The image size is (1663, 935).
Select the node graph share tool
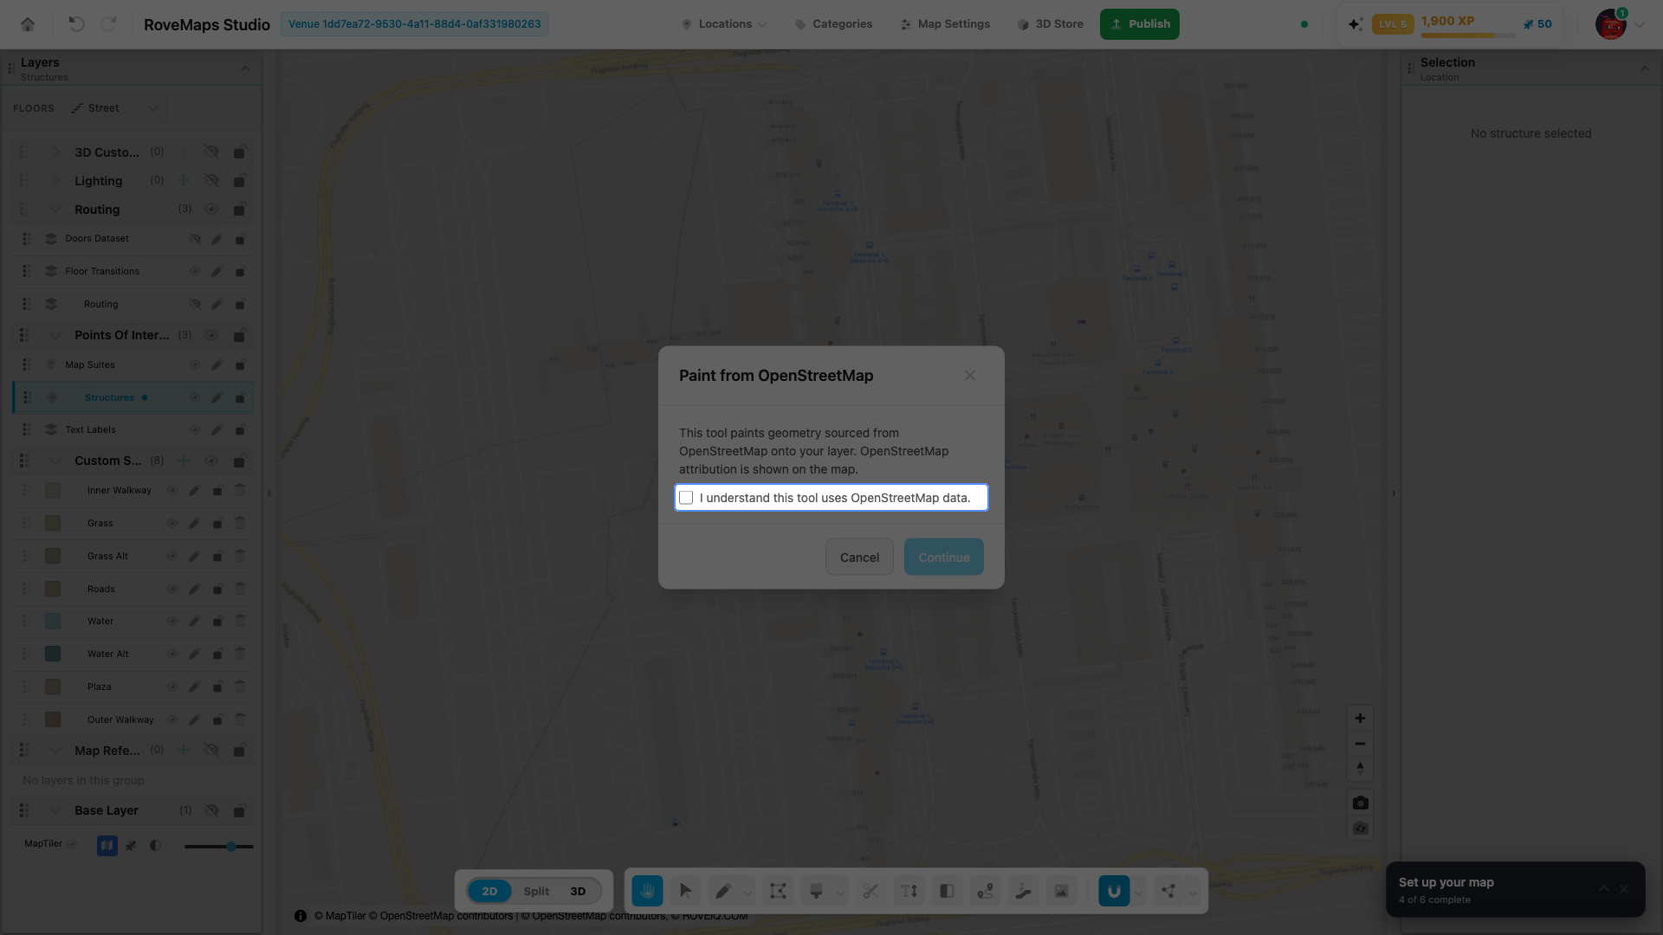click(x=1168, y=891)
